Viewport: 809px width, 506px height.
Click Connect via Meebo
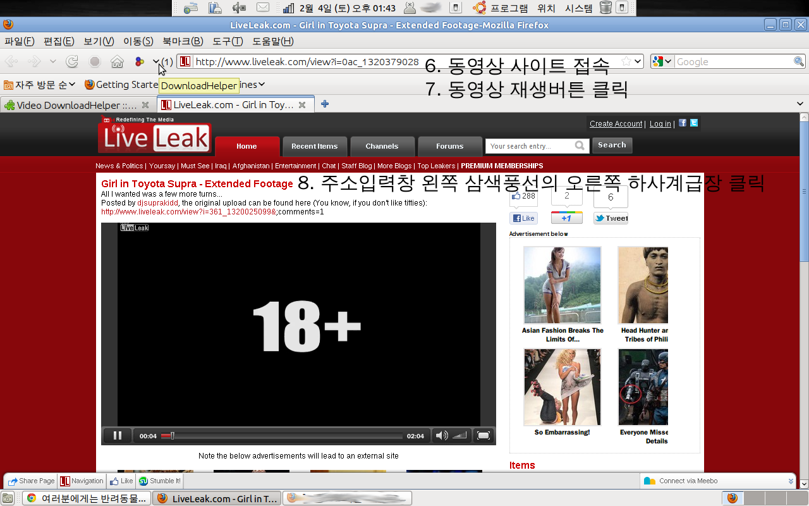click(x=681, y=481)
